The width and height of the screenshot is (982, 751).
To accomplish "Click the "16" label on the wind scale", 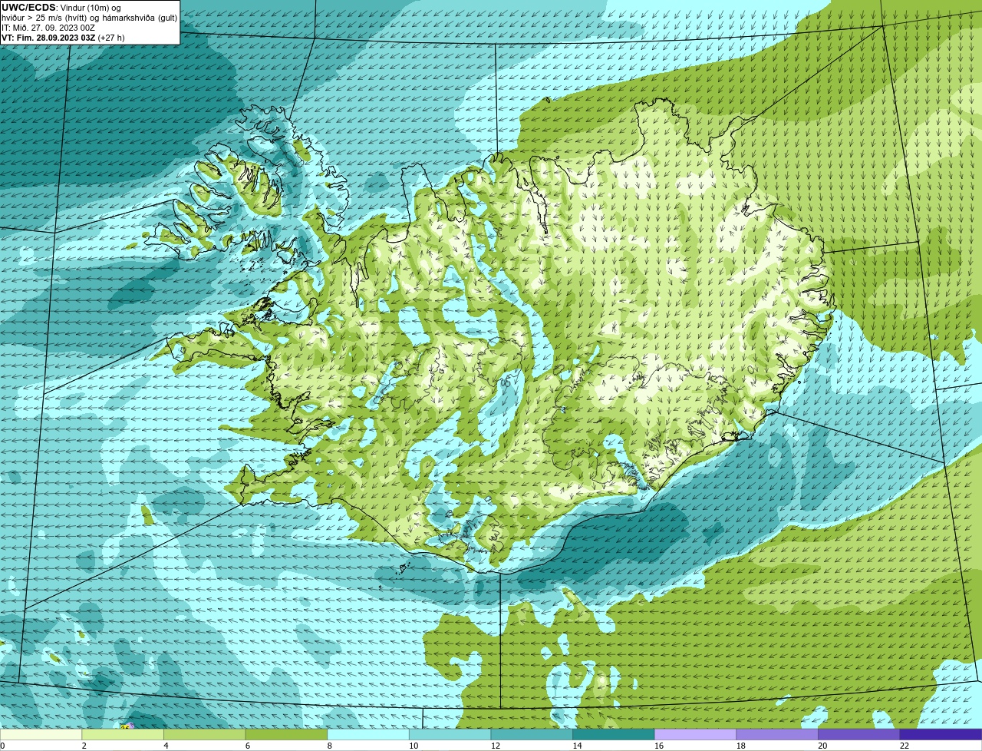I will (659, 745).
